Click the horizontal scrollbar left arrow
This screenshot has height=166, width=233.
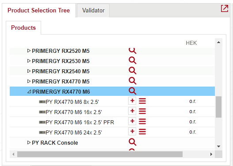[x=13, y=154]
